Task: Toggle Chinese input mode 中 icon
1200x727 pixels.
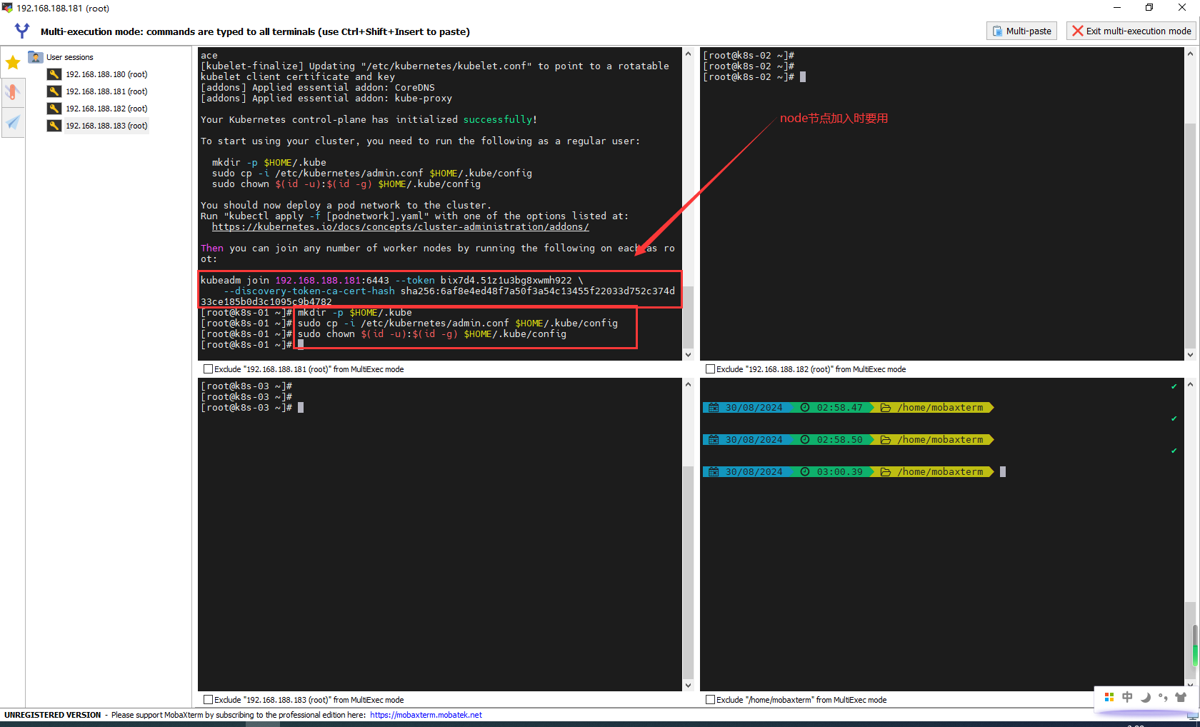Action: click(1127, 697)
